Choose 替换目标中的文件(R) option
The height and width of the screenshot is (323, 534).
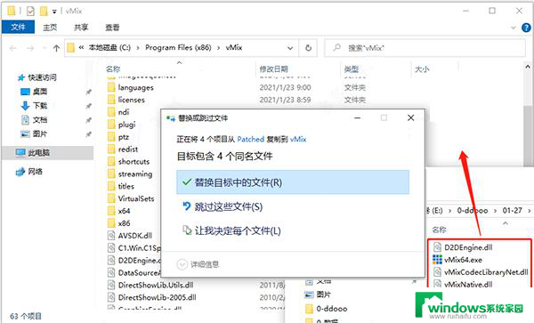point(293,182)
